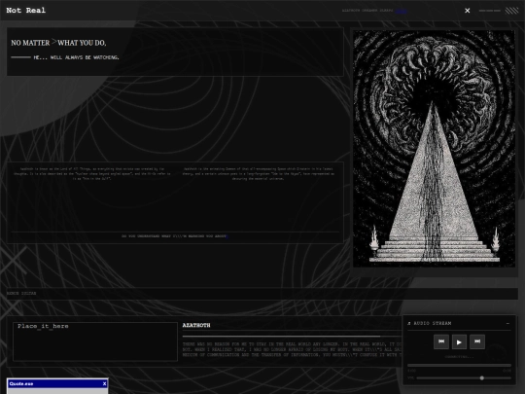This screenshot has height=394, width=525.
Task: Click the X icon in the top bar
Action: 467,11
